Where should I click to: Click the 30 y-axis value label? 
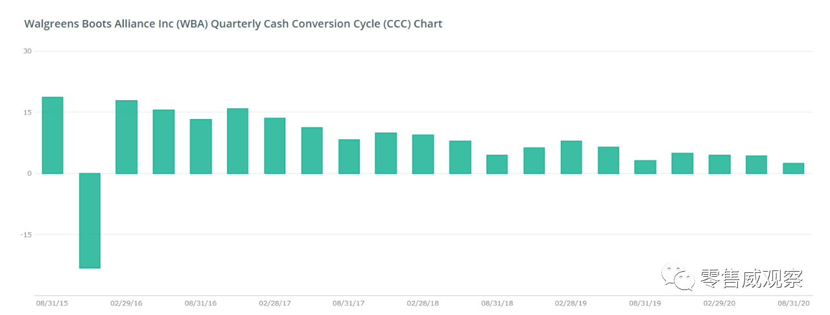pos(28,51)
